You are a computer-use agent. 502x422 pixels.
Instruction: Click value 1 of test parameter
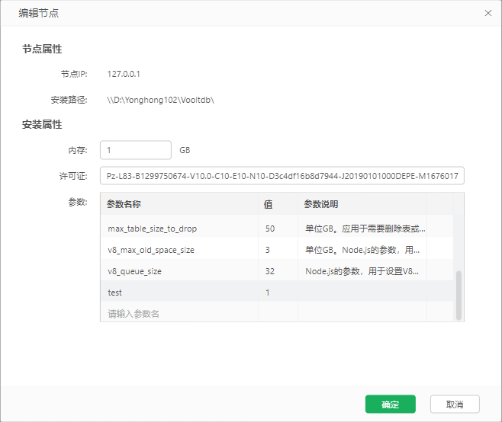(268, 293)
